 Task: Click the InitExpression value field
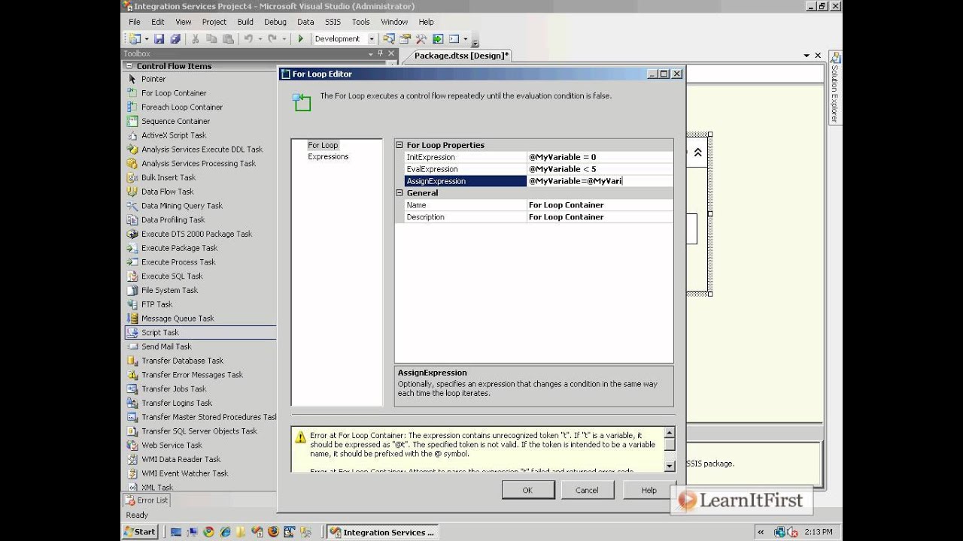[x=600, y=157]
